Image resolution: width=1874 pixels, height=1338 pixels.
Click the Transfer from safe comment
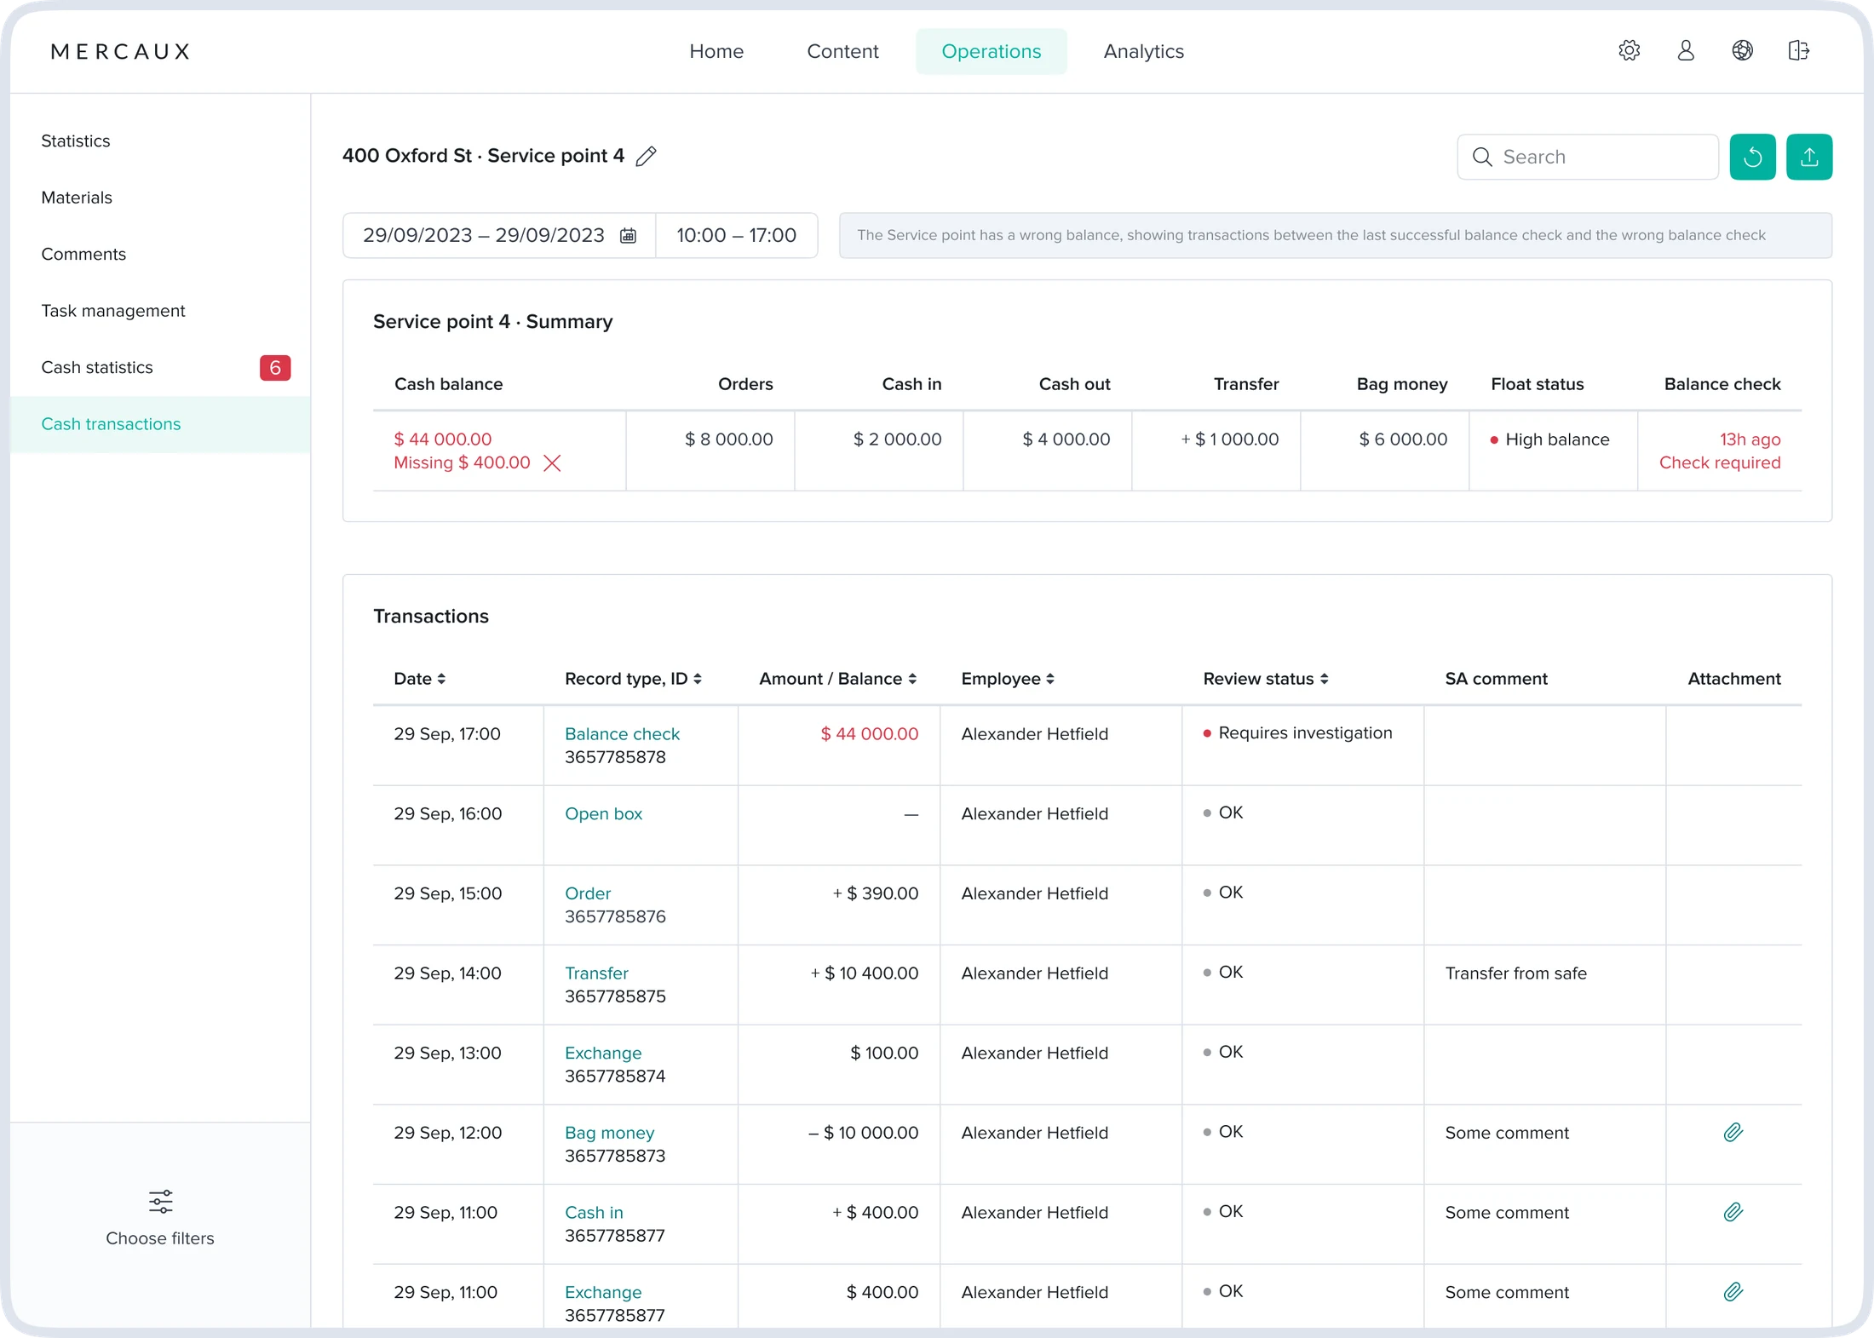pyautogui.click(x=1515, y=973)
